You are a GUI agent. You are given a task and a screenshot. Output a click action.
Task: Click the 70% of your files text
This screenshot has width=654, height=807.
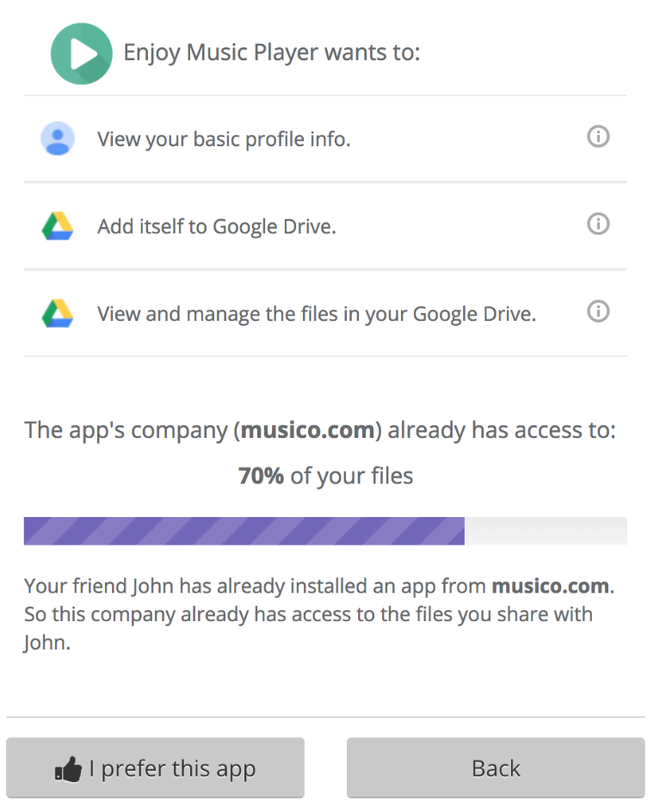click(x=325, y=476)
